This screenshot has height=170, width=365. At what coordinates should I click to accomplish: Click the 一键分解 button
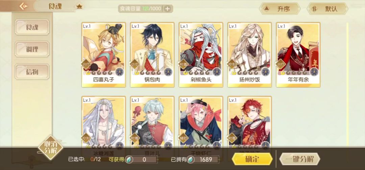(299, 159)
